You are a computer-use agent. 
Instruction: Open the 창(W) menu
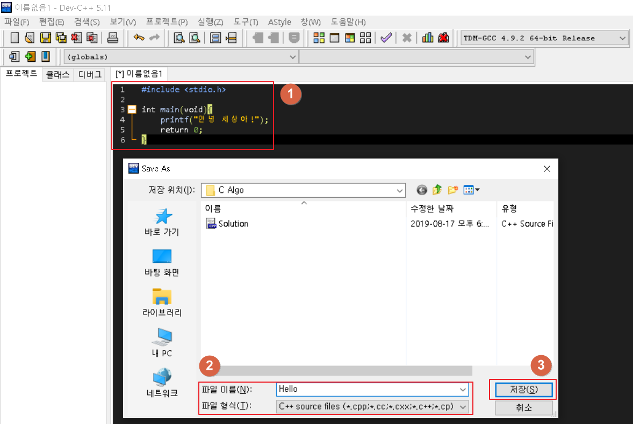tap(311, 22)
